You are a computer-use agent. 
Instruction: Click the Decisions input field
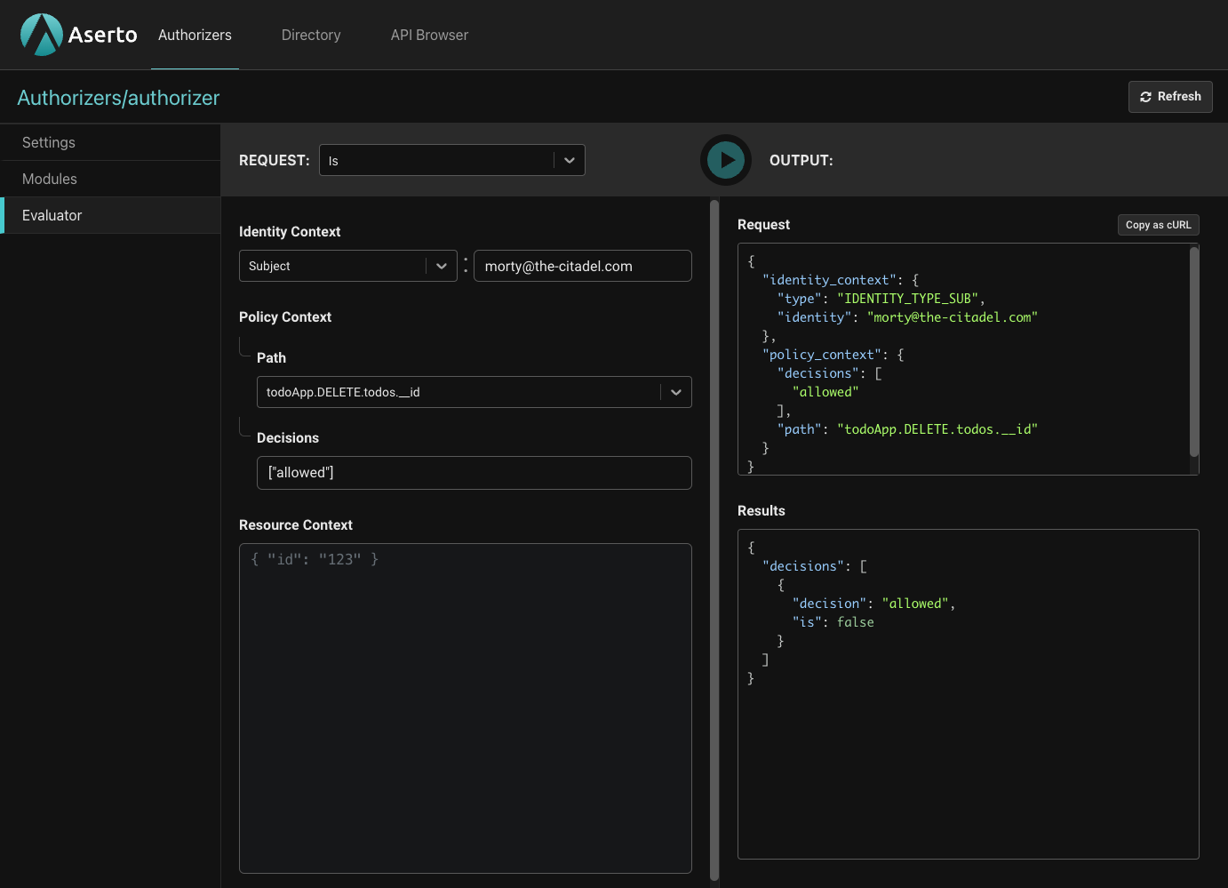click(474, 473)
